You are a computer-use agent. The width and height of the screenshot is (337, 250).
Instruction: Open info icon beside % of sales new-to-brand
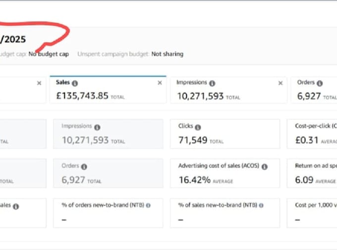(x=261, y=205)
